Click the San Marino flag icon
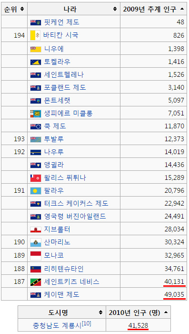The width and height of the screenshot is (189, 334). point(36,242)
